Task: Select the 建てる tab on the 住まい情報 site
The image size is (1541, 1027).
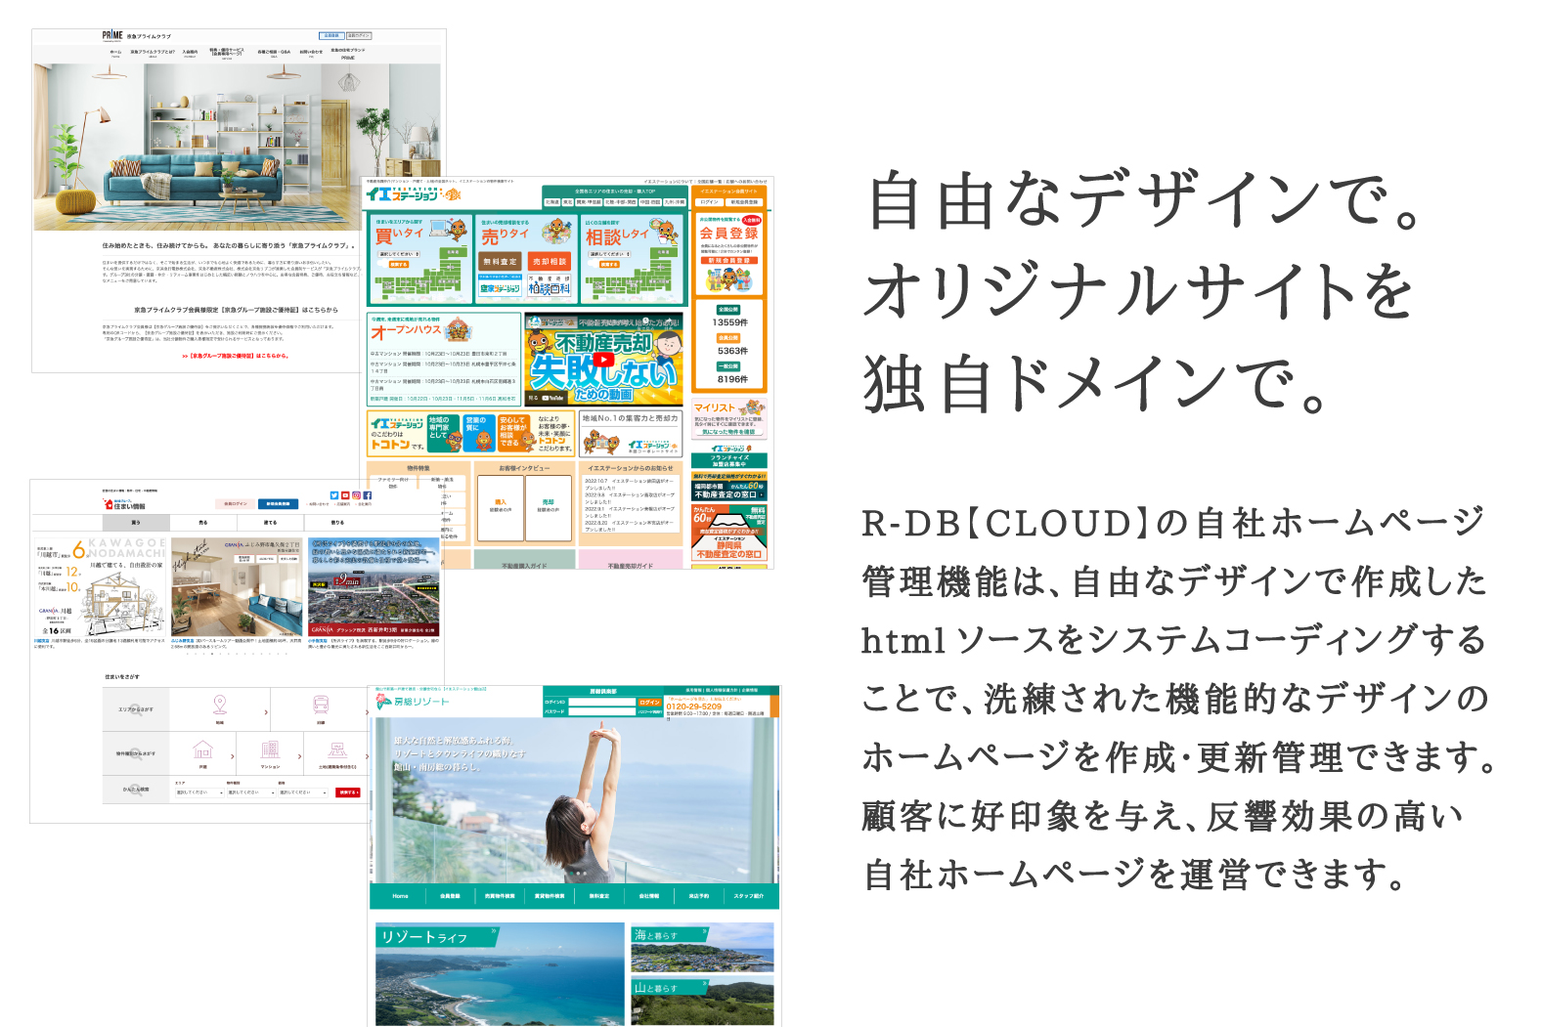Action: click(270, 523)
